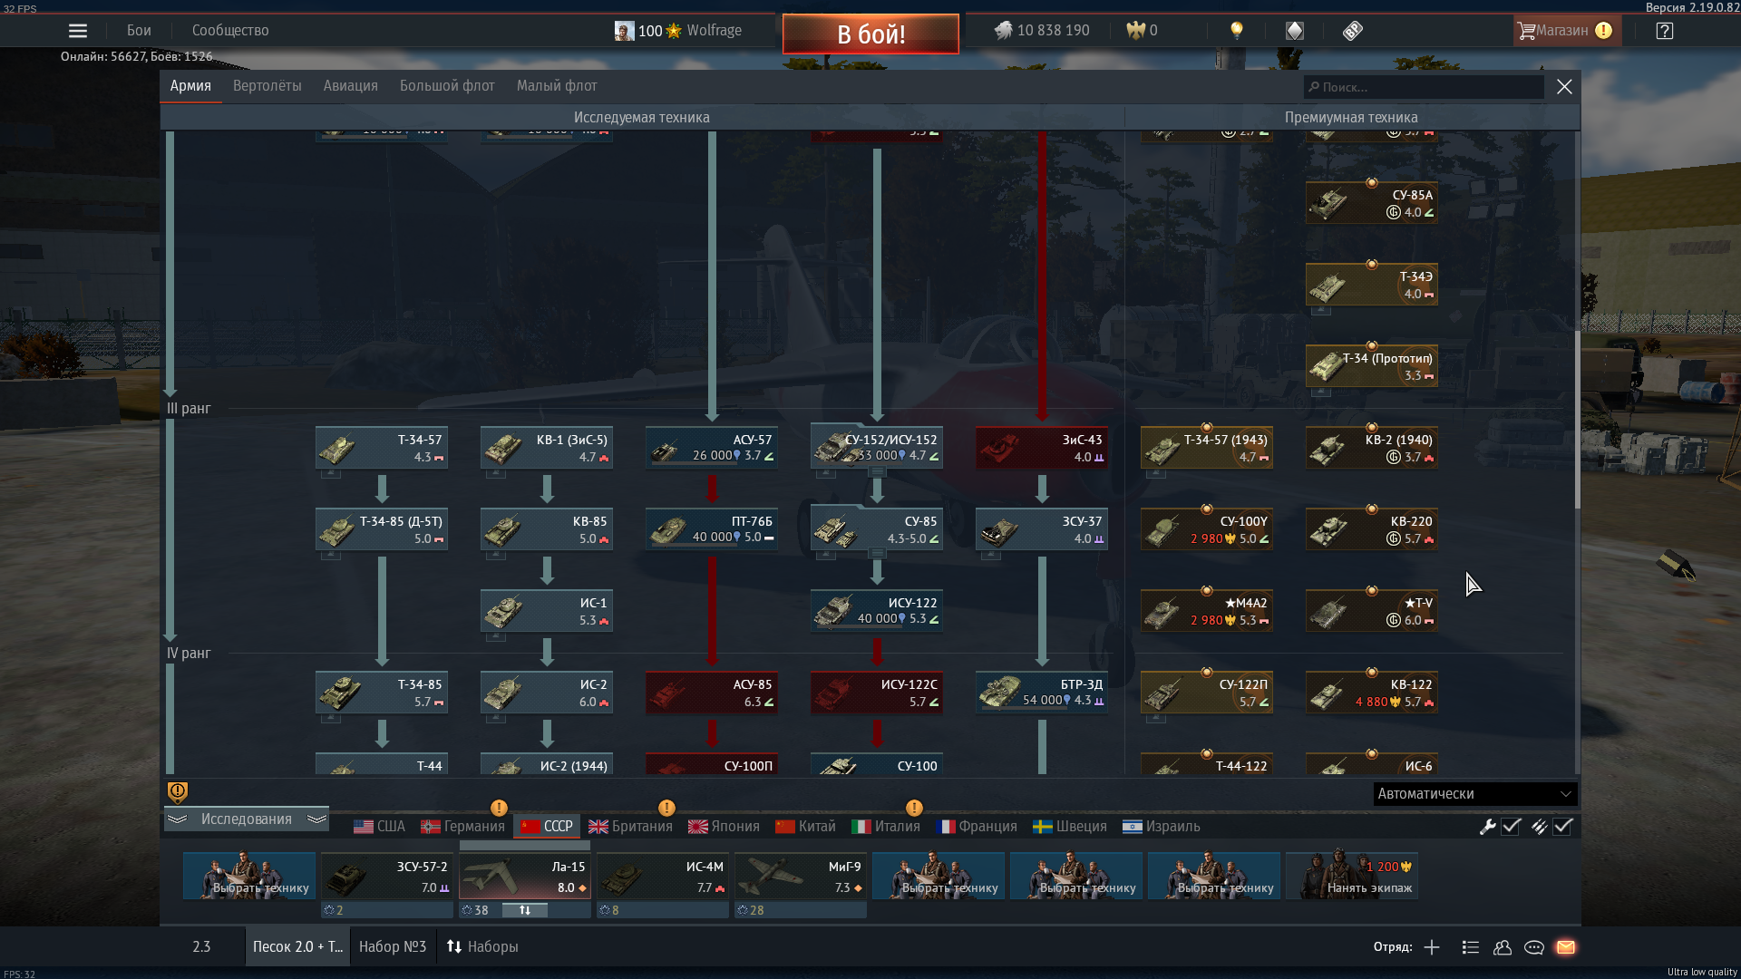Select the Набор №3 preset
The width and height of the screenshot is (1741, 979).
[393, 947]
